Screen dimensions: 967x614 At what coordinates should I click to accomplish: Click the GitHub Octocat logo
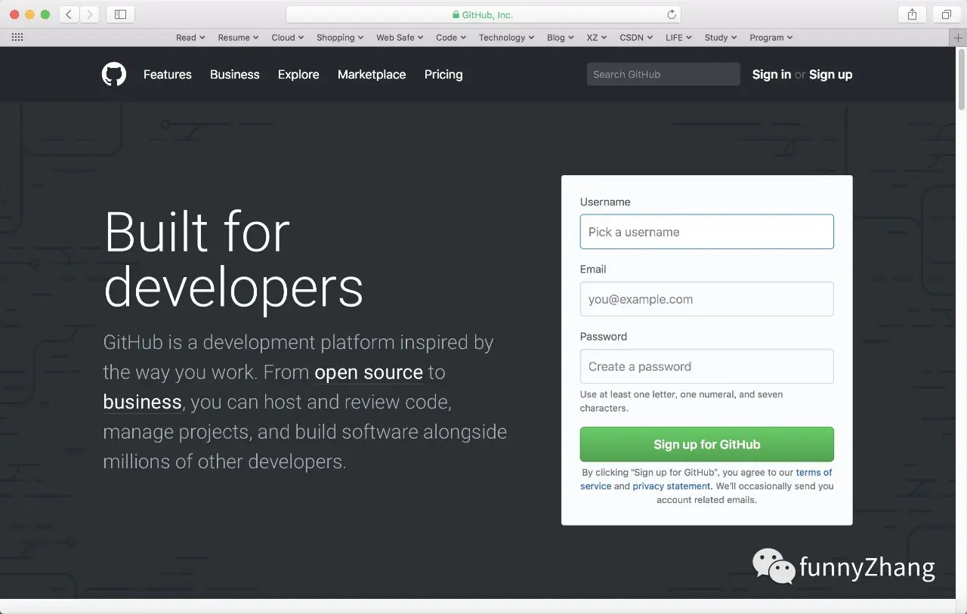tap(114, 74)
